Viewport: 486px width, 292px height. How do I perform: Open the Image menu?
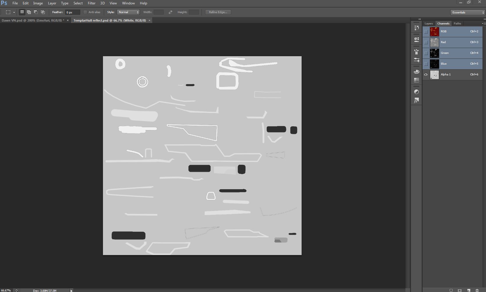[38, 3]
